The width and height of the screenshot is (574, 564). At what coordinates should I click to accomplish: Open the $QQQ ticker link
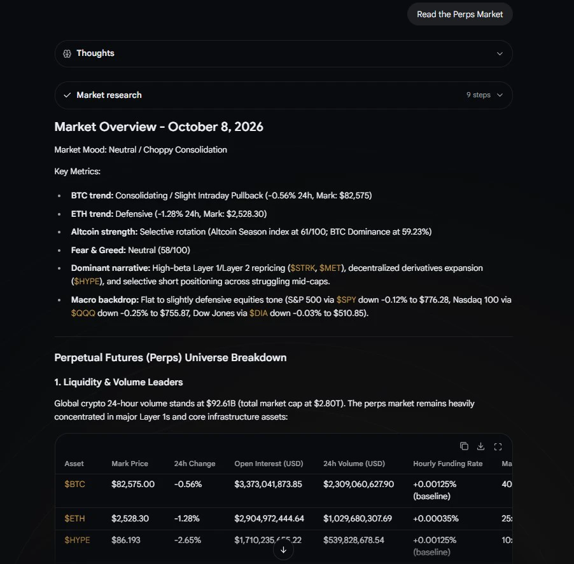point(83,313)
